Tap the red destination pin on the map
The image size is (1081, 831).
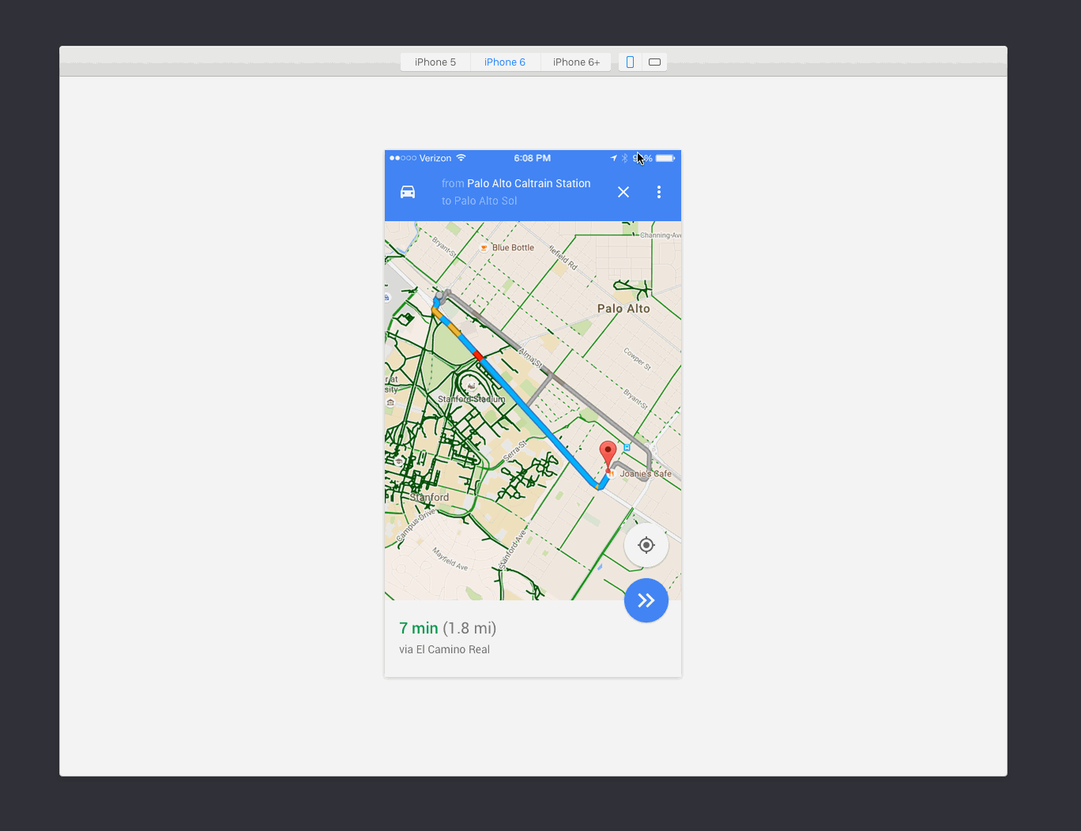point(608,456)
